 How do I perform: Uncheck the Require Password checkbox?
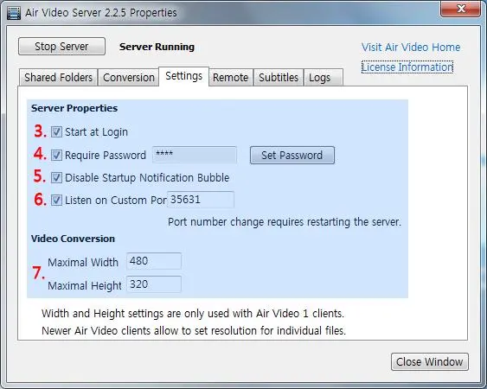coord(56,155)
